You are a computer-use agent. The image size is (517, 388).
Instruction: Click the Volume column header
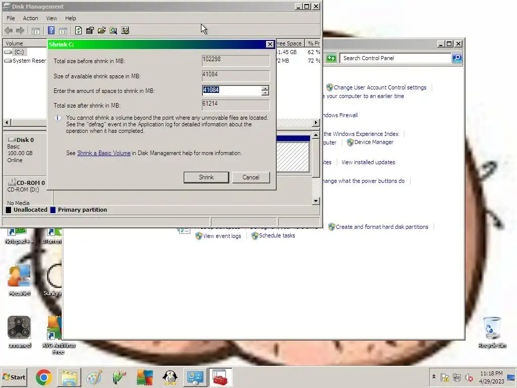coord(25,43)
